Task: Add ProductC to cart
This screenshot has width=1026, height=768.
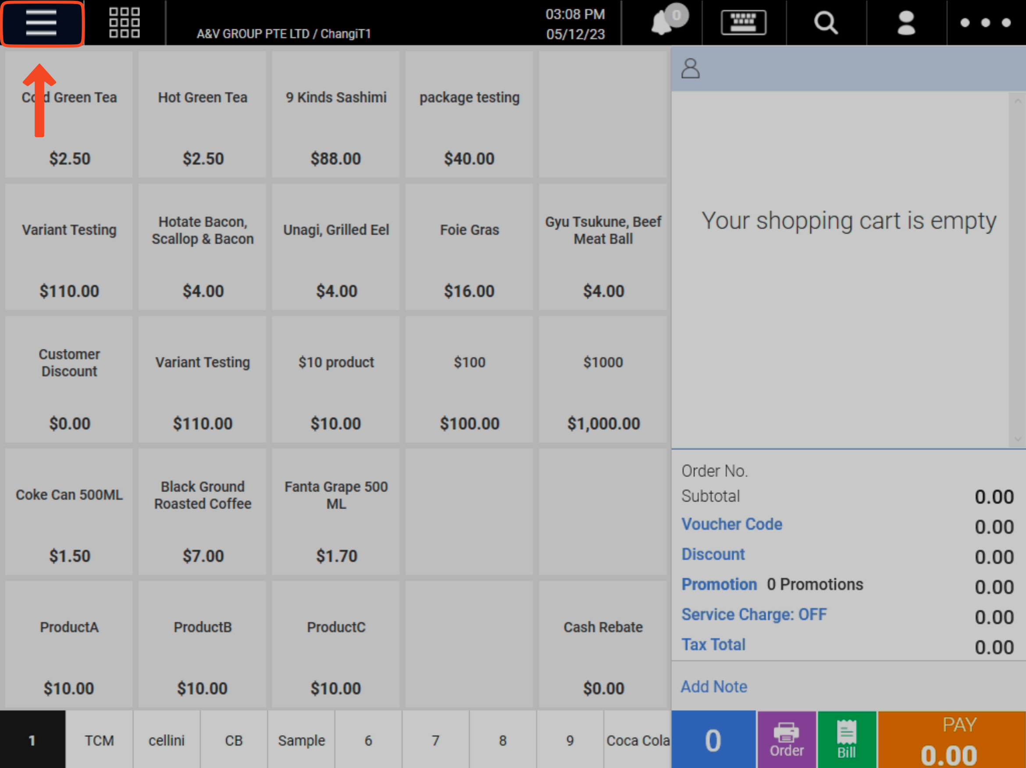Action: point(336,644)
